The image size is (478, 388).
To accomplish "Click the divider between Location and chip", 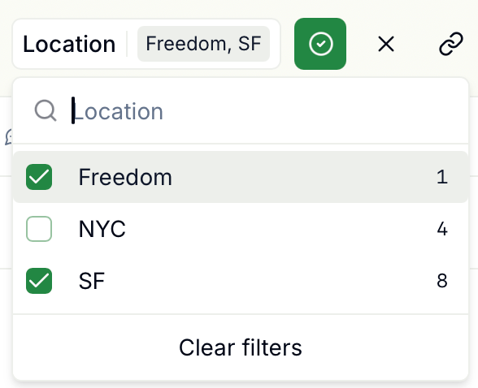I will [x=127, y=44].
